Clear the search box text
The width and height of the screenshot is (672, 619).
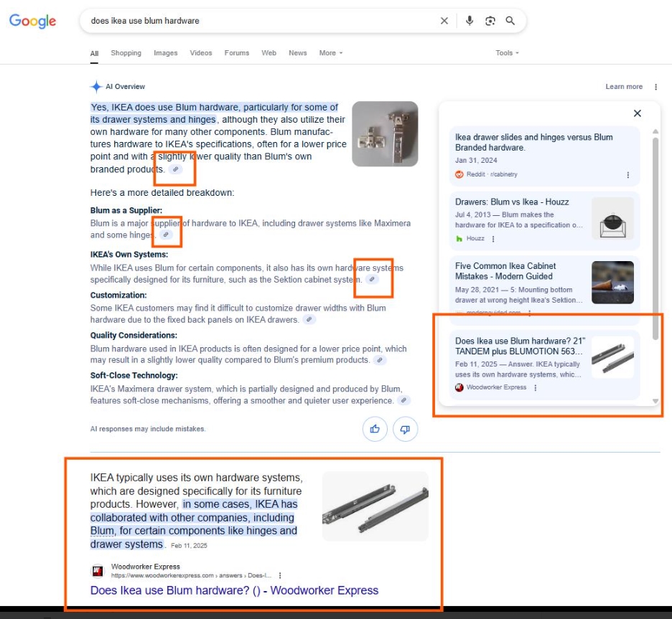pos(444,21)
